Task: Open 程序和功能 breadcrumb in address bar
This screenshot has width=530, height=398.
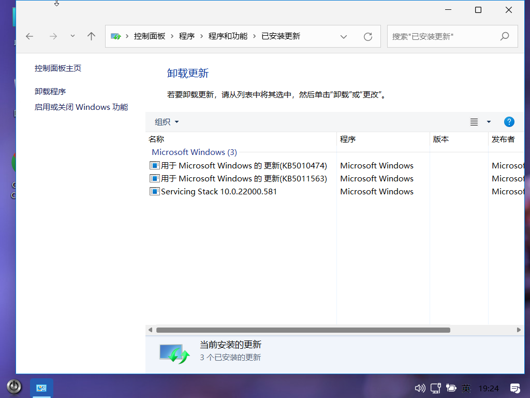Action: pos(228,36)
